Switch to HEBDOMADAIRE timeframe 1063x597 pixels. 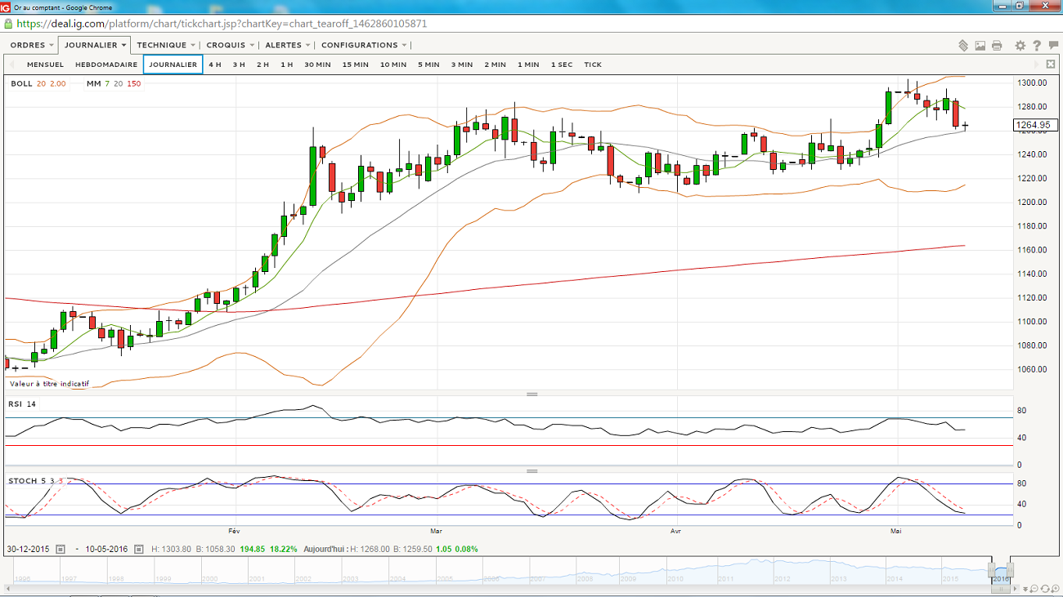coord(106,65)
